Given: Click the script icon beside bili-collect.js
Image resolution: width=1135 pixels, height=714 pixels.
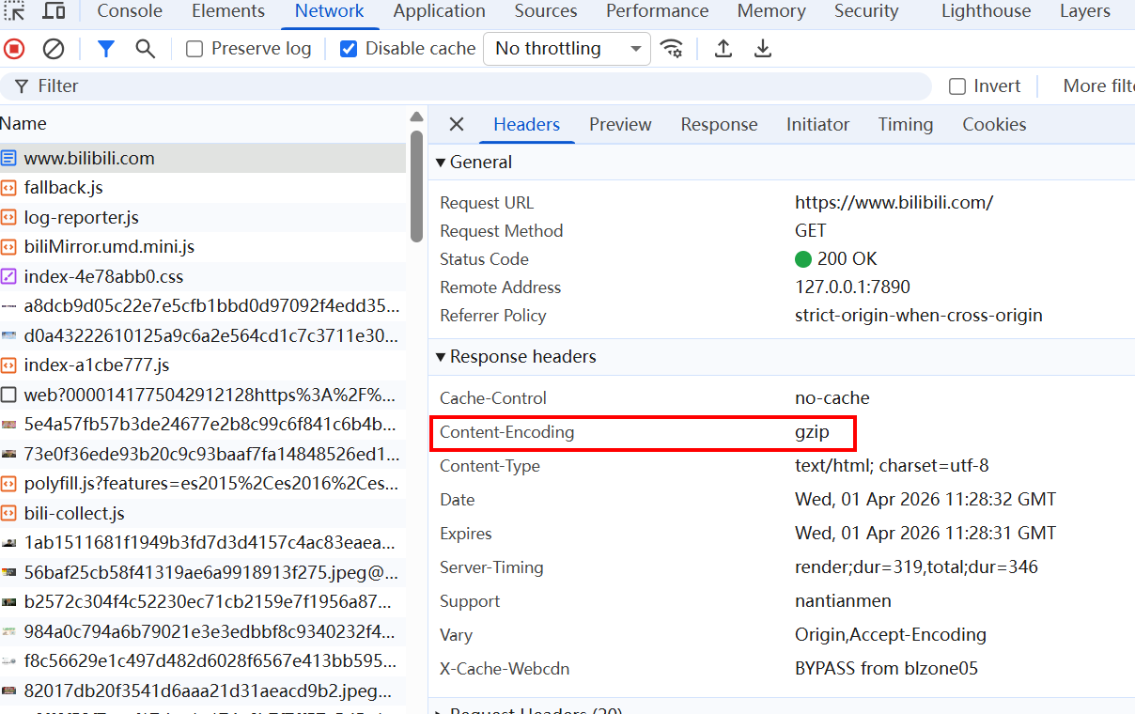Looking at the screenshot, I should tap(8, 514).
